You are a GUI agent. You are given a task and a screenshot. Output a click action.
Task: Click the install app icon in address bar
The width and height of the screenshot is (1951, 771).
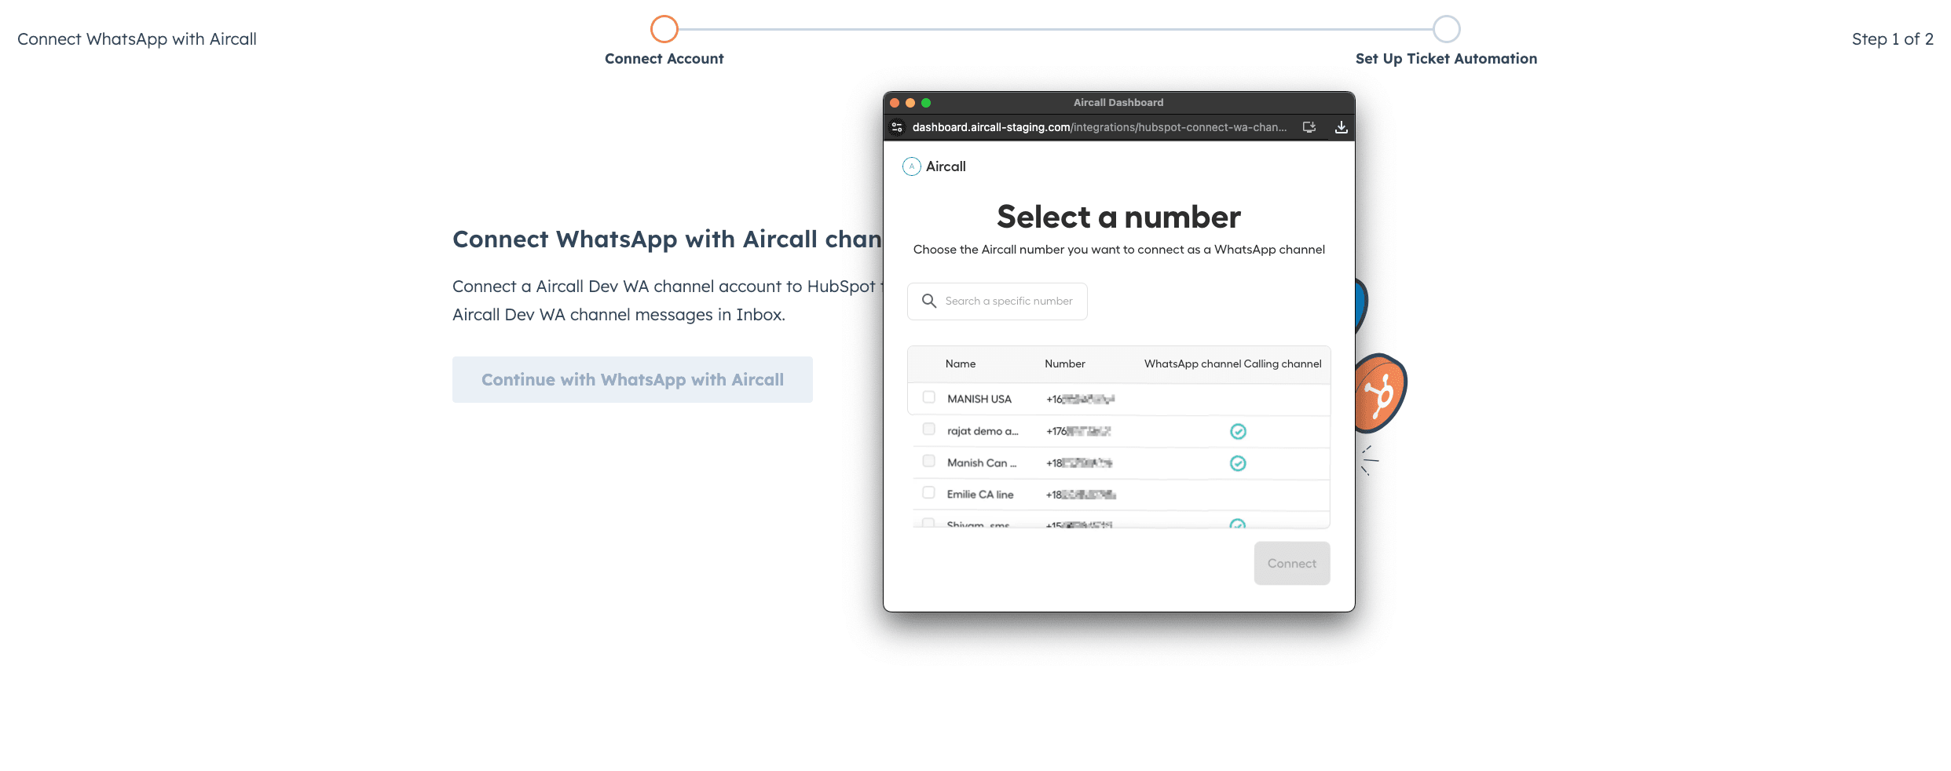pyautogui.click(x=1309, y=127)
